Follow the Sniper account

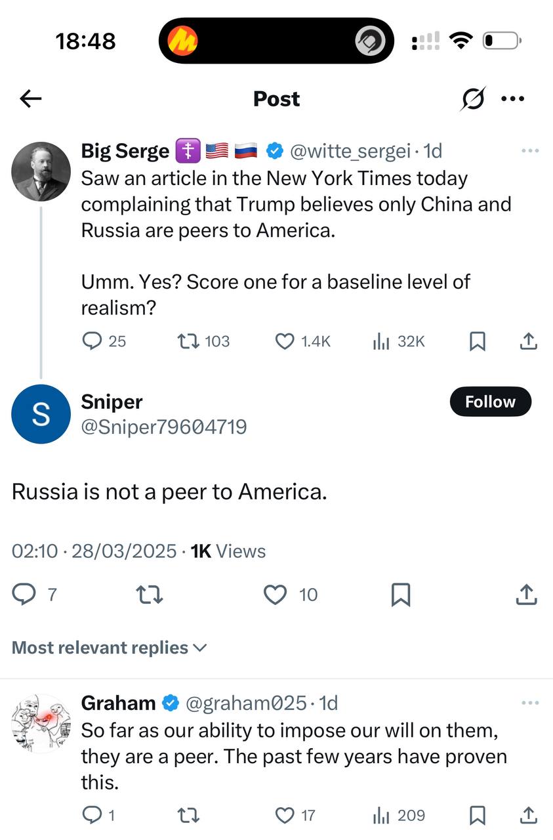click(x=490, y=402)
